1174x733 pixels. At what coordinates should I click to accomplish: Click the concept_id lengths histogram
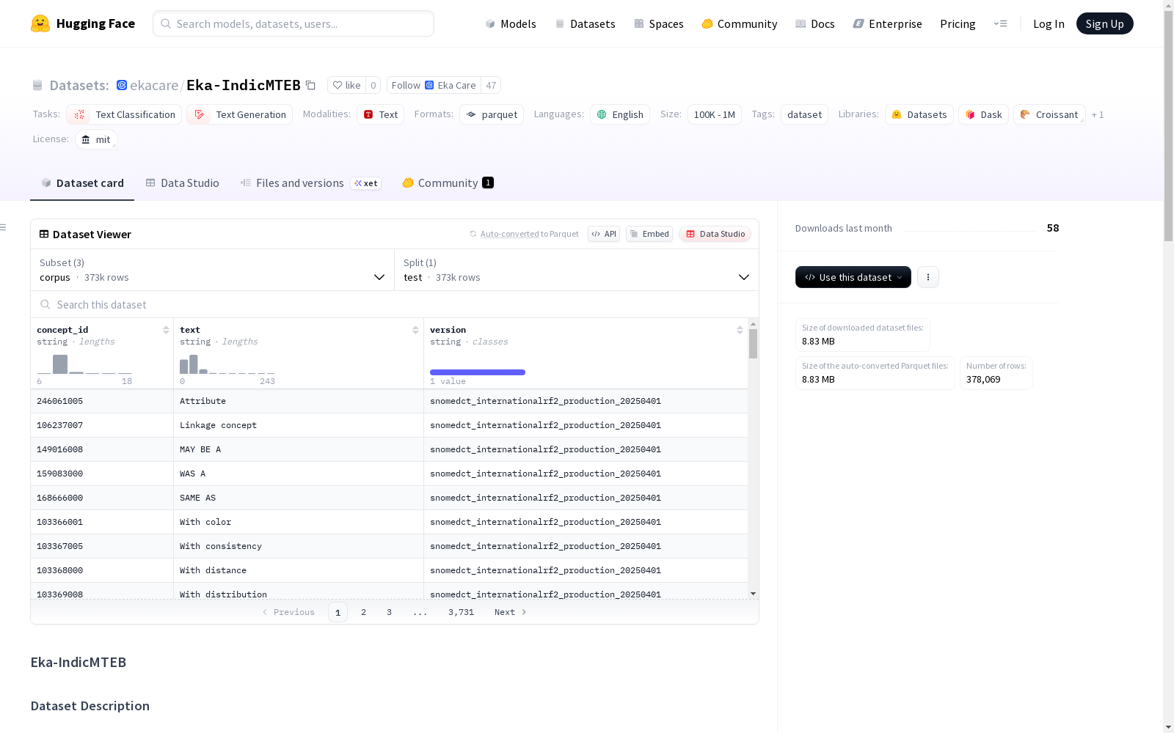click(84, 364)
